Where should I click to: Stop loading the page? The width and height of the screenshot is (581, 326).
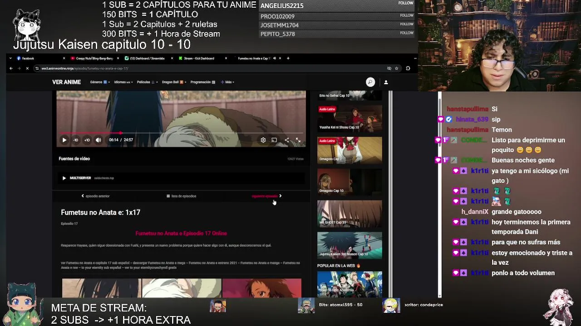pyautogui.click(x=27, y=68)
